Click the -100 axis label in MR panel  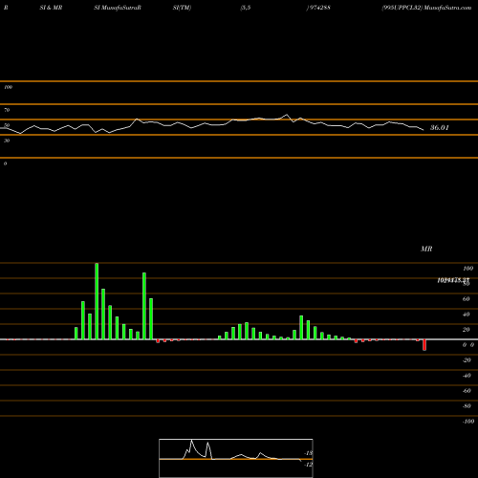point(468,422)
